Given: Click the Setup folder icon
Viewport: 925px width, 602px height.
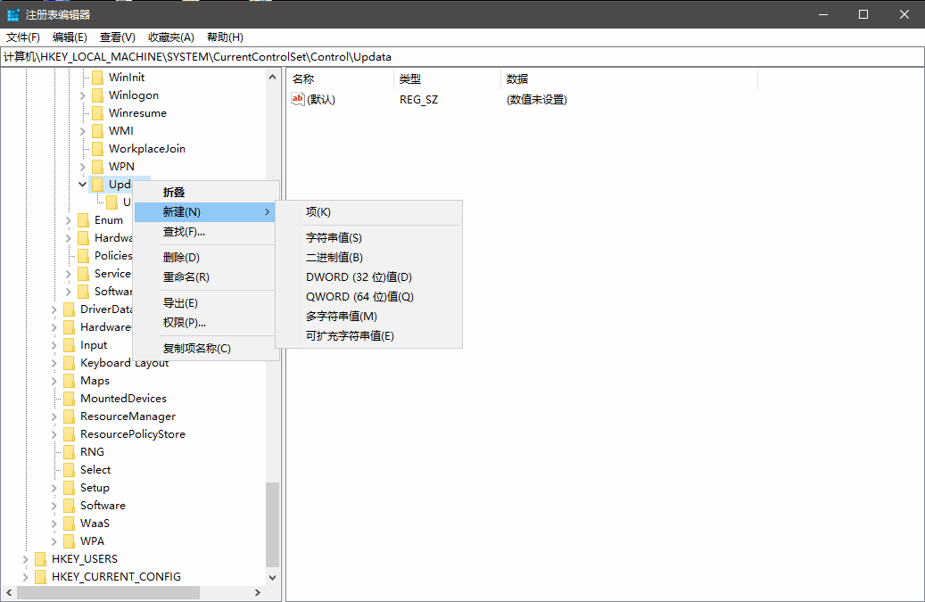Looking at the screenshot, I should pos(70,488).
